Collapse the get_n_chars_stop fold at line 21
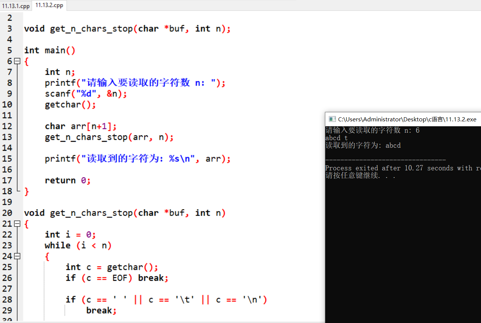Screen dimensions: 481x323 (17, 224)
